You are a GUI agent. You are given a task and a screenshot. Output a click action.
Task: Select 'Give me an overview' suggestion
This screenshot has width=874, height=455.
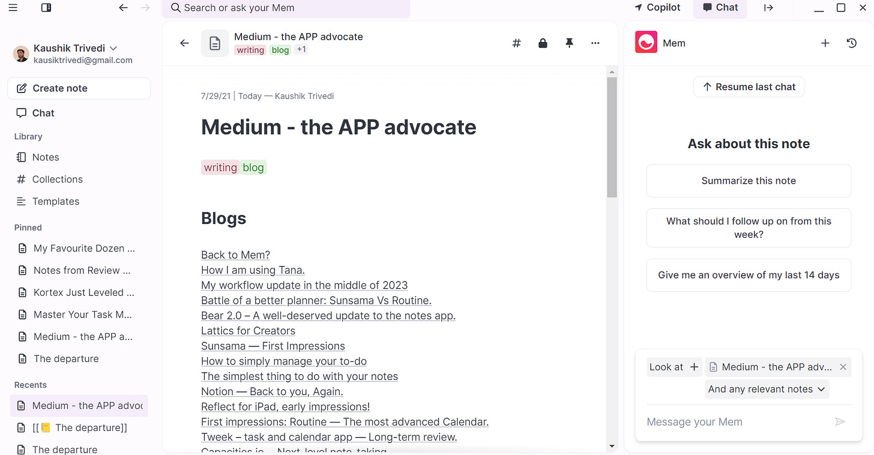[749, 275]
